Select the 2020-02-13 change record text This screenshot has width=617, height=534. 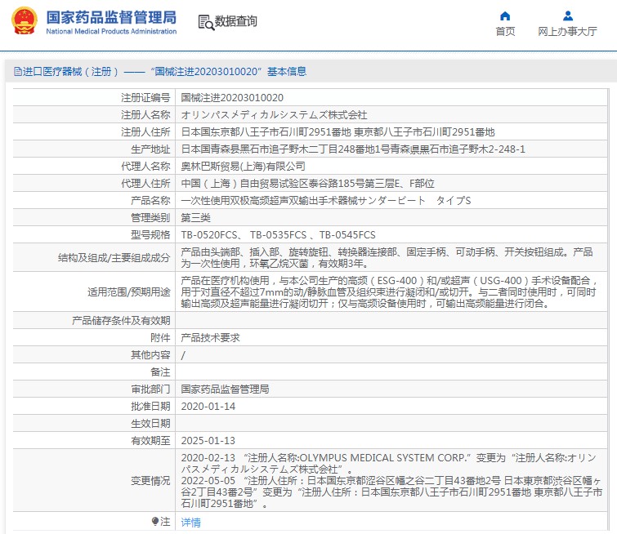click(389, 464)
